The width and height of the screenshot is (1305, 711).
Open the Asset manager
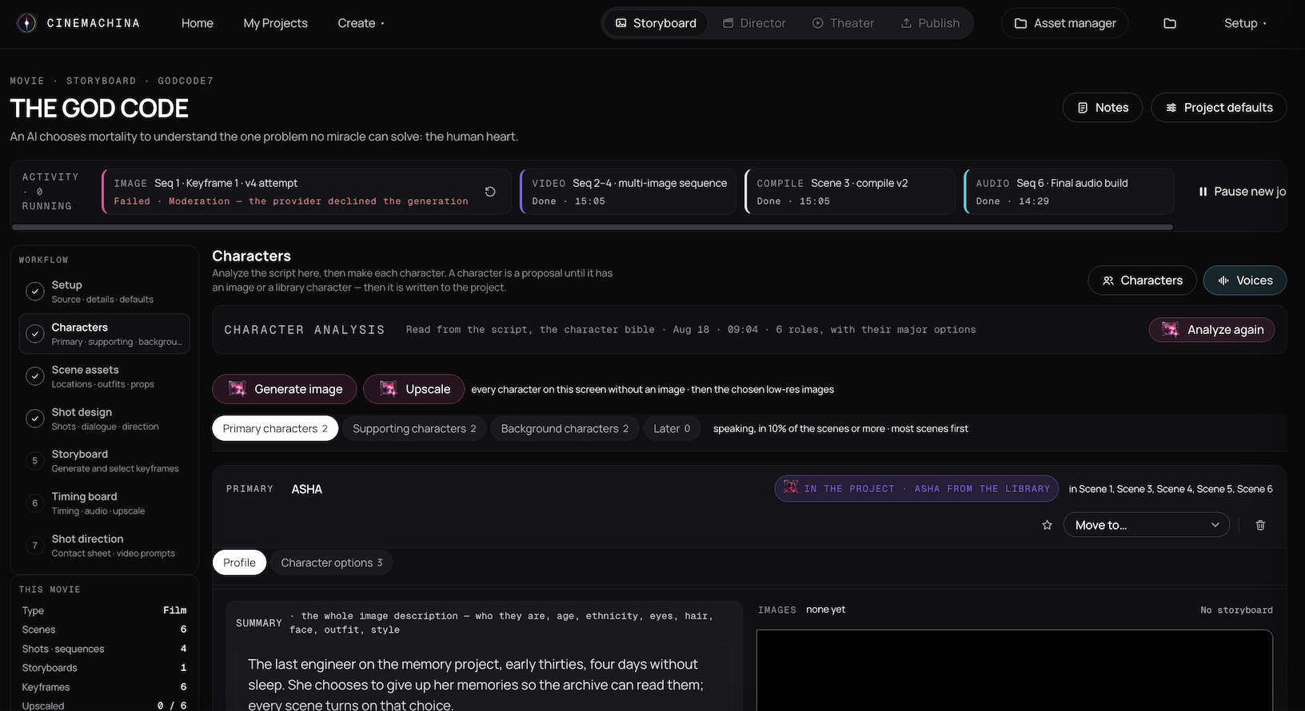pos(1065,23)
